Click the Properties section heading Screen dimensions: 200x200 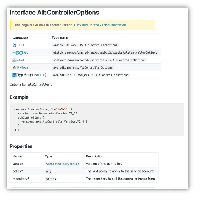21,146
